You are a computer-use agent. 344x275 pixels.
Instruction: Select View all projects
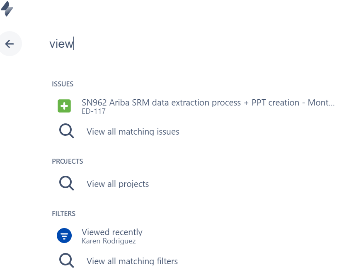pyautogui.click(x=118, y=184)
